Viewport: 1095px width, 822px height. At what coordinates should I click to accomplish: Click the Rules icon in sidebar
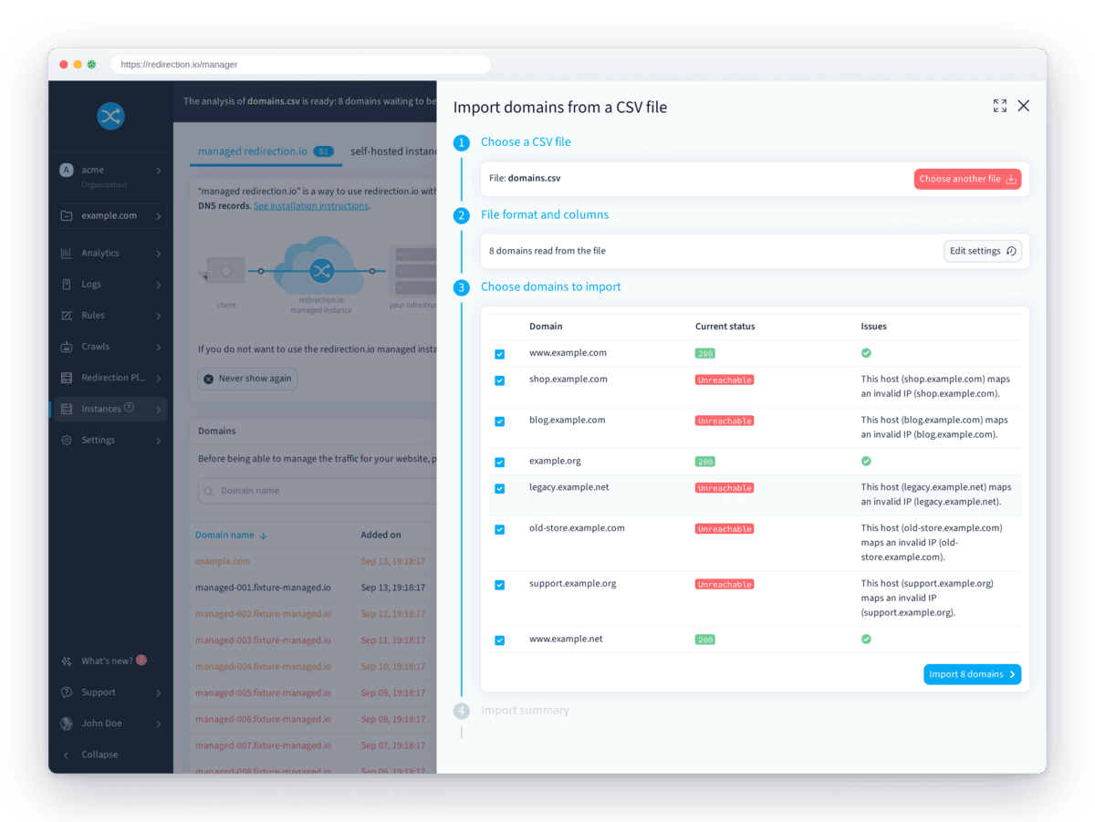tap(67, 316)
